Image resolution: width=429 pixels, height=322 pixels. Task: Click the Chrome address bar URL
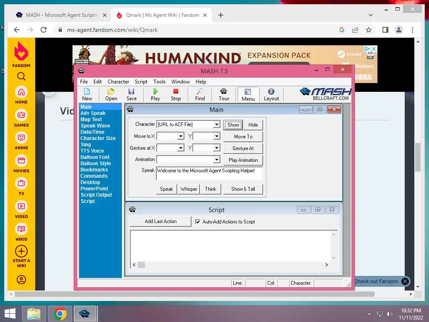pos(112,30)
